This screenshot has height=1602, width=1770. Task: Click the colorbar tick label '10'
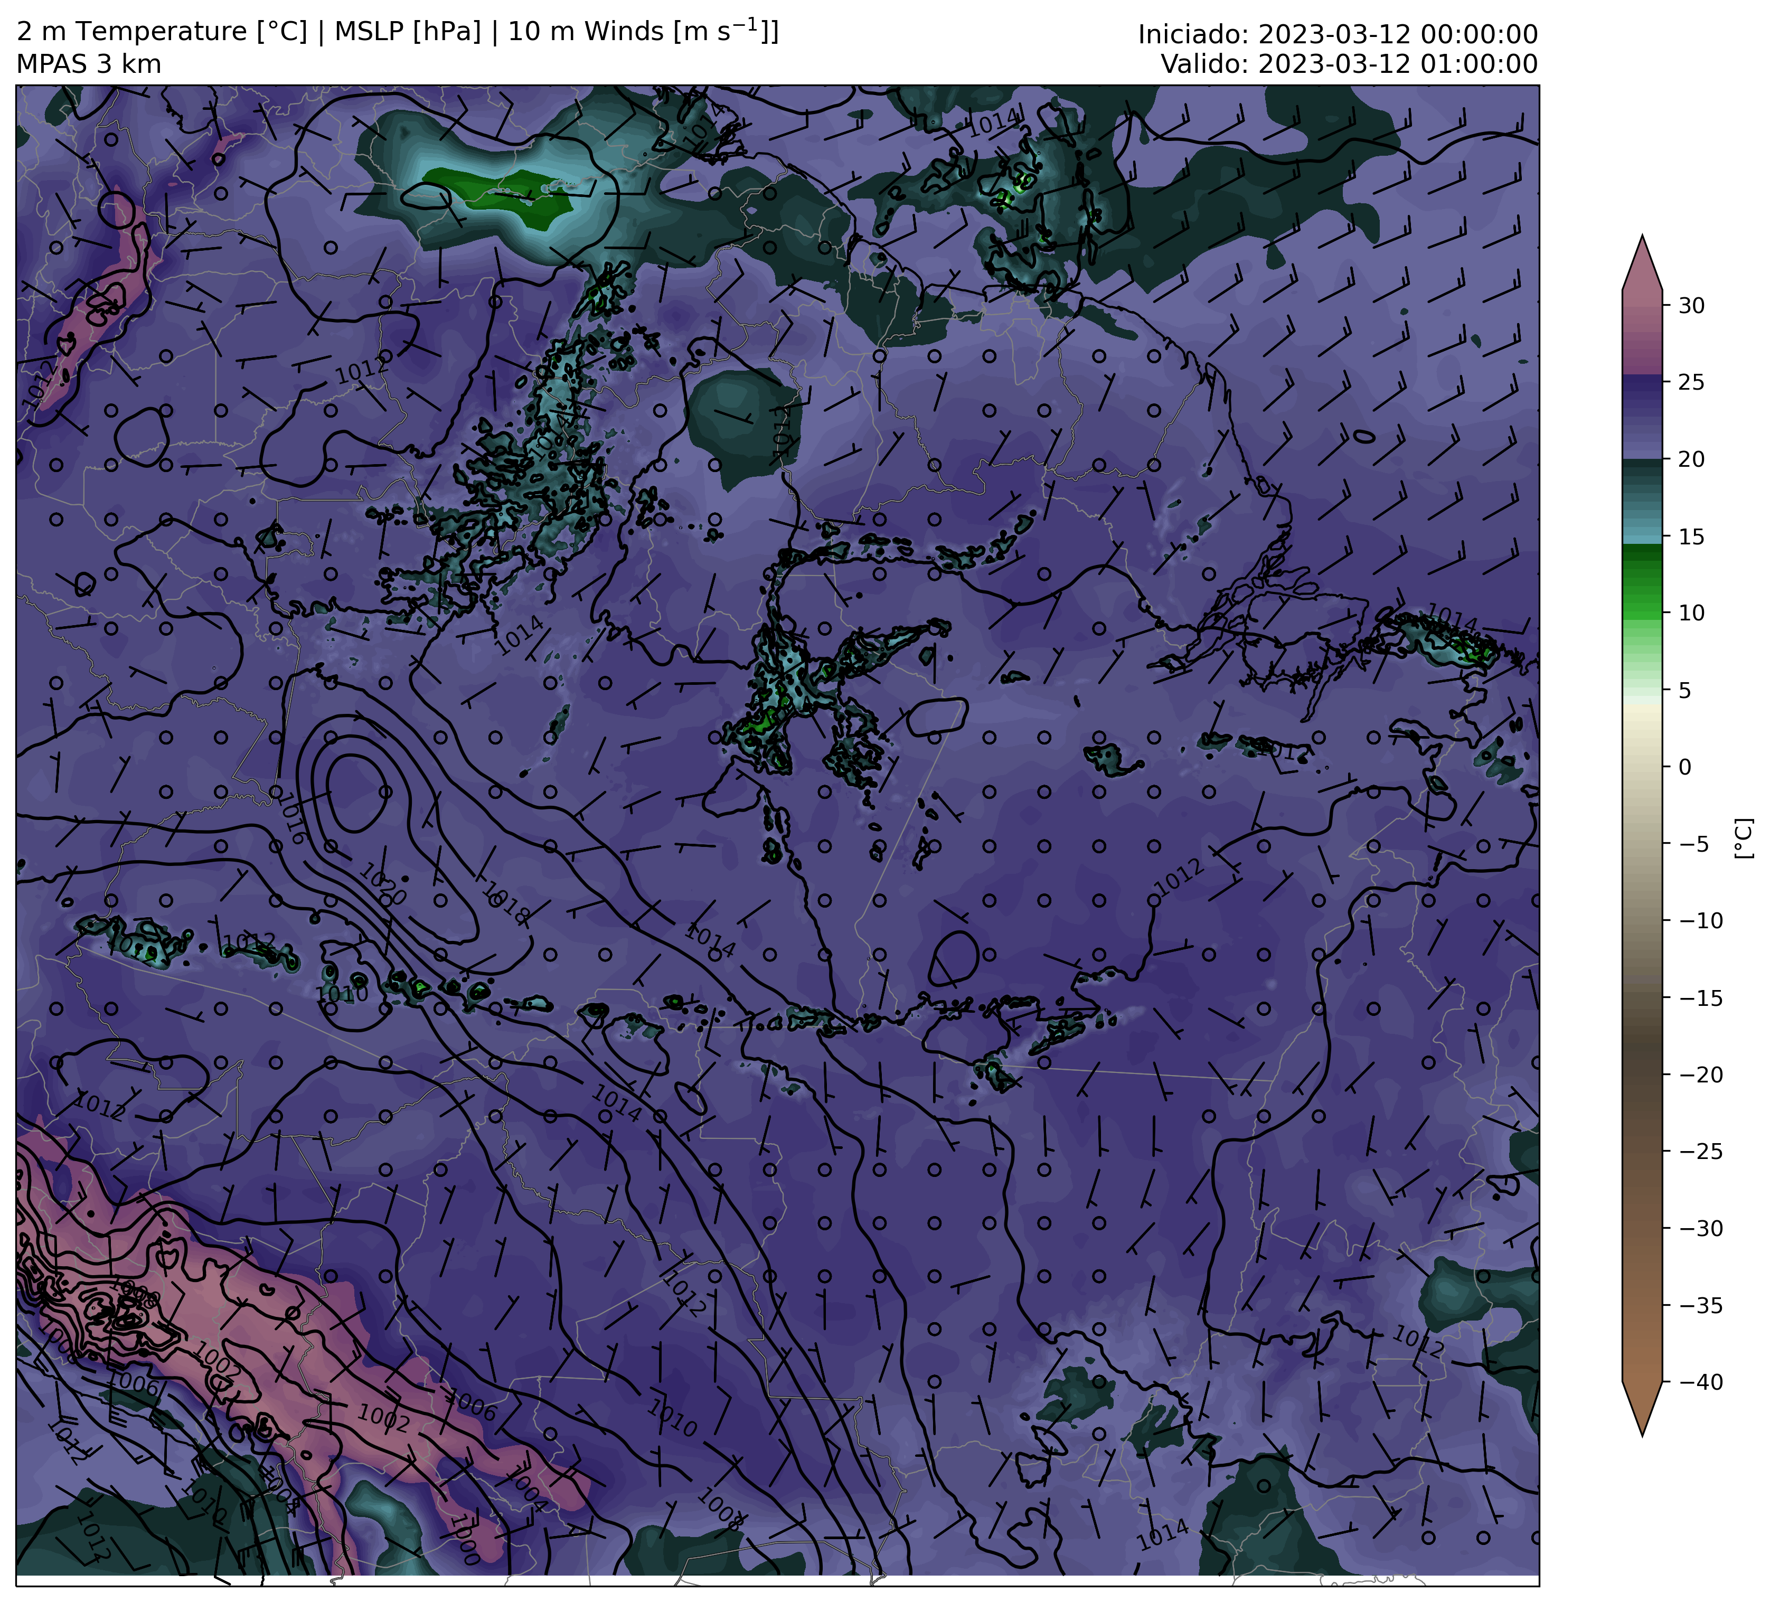coord(1692,612)
